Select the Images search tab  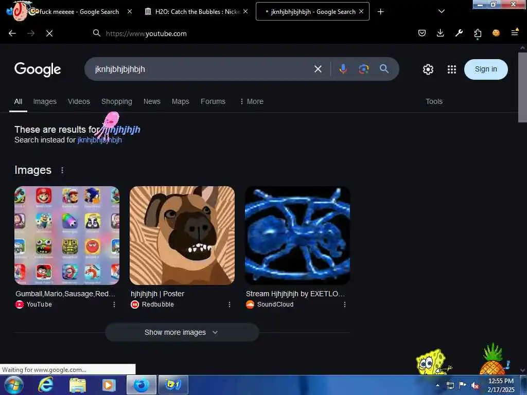pos(45,101)
